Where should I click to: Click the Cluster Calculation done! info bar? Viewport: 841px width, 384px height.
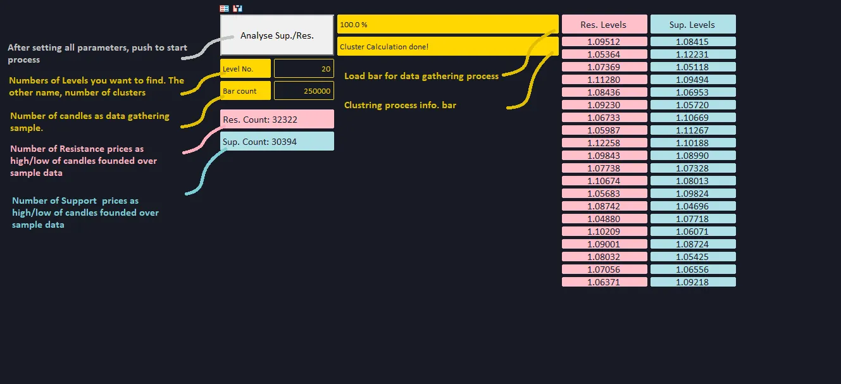coord(447,46)
